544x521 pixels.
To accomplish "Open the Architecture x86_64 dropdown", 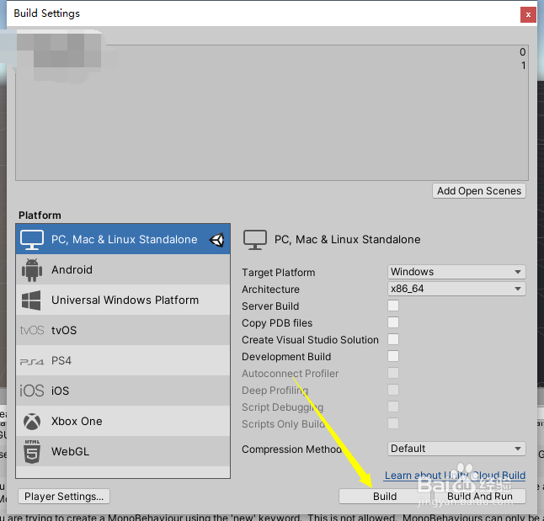I will [456, 289].
